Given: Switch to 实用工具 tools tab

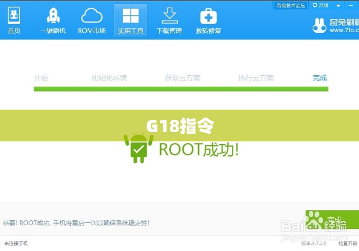Looking at the screenshot, I should point(130,20).
